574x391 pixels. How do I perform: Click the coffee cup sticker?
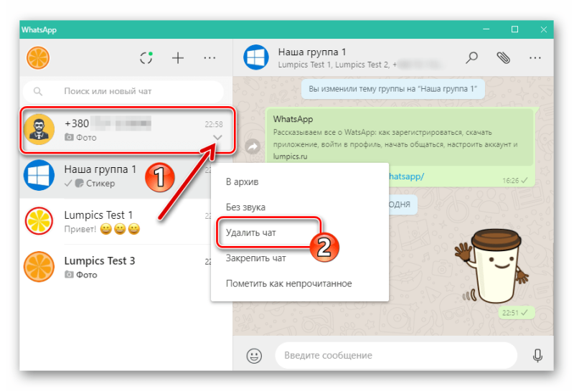click(x=493, y=266)
